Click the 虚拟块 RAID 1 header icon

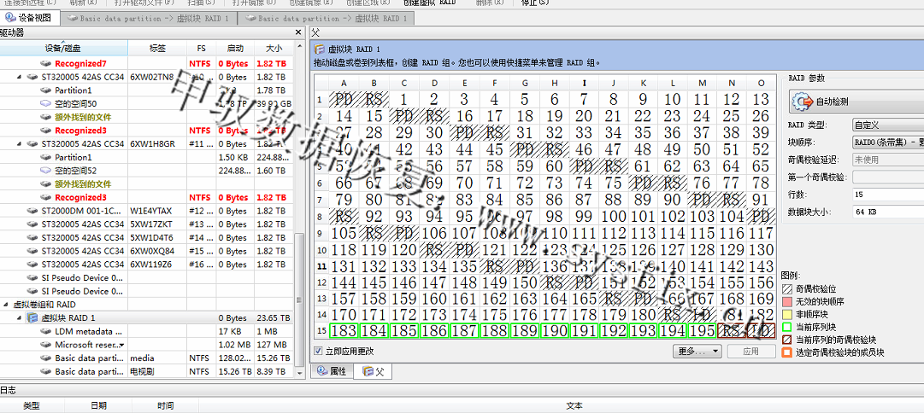[320, 49]
